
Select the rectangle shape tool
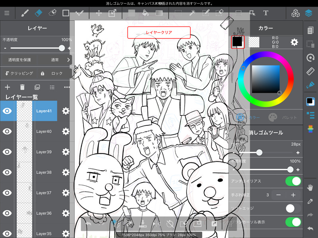(66, 13)
